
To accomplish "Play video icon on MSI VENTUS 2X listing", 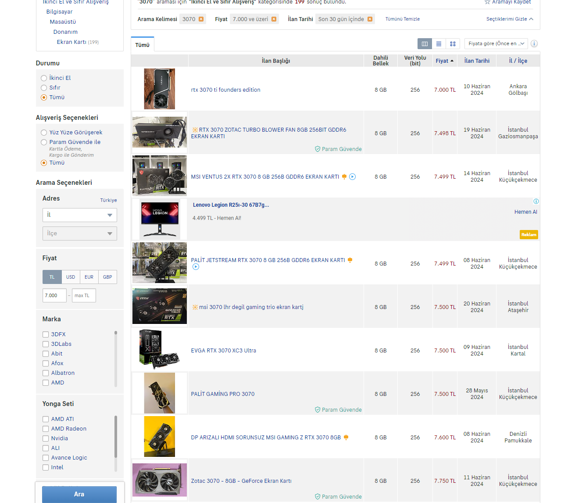I will click(353, 177).
